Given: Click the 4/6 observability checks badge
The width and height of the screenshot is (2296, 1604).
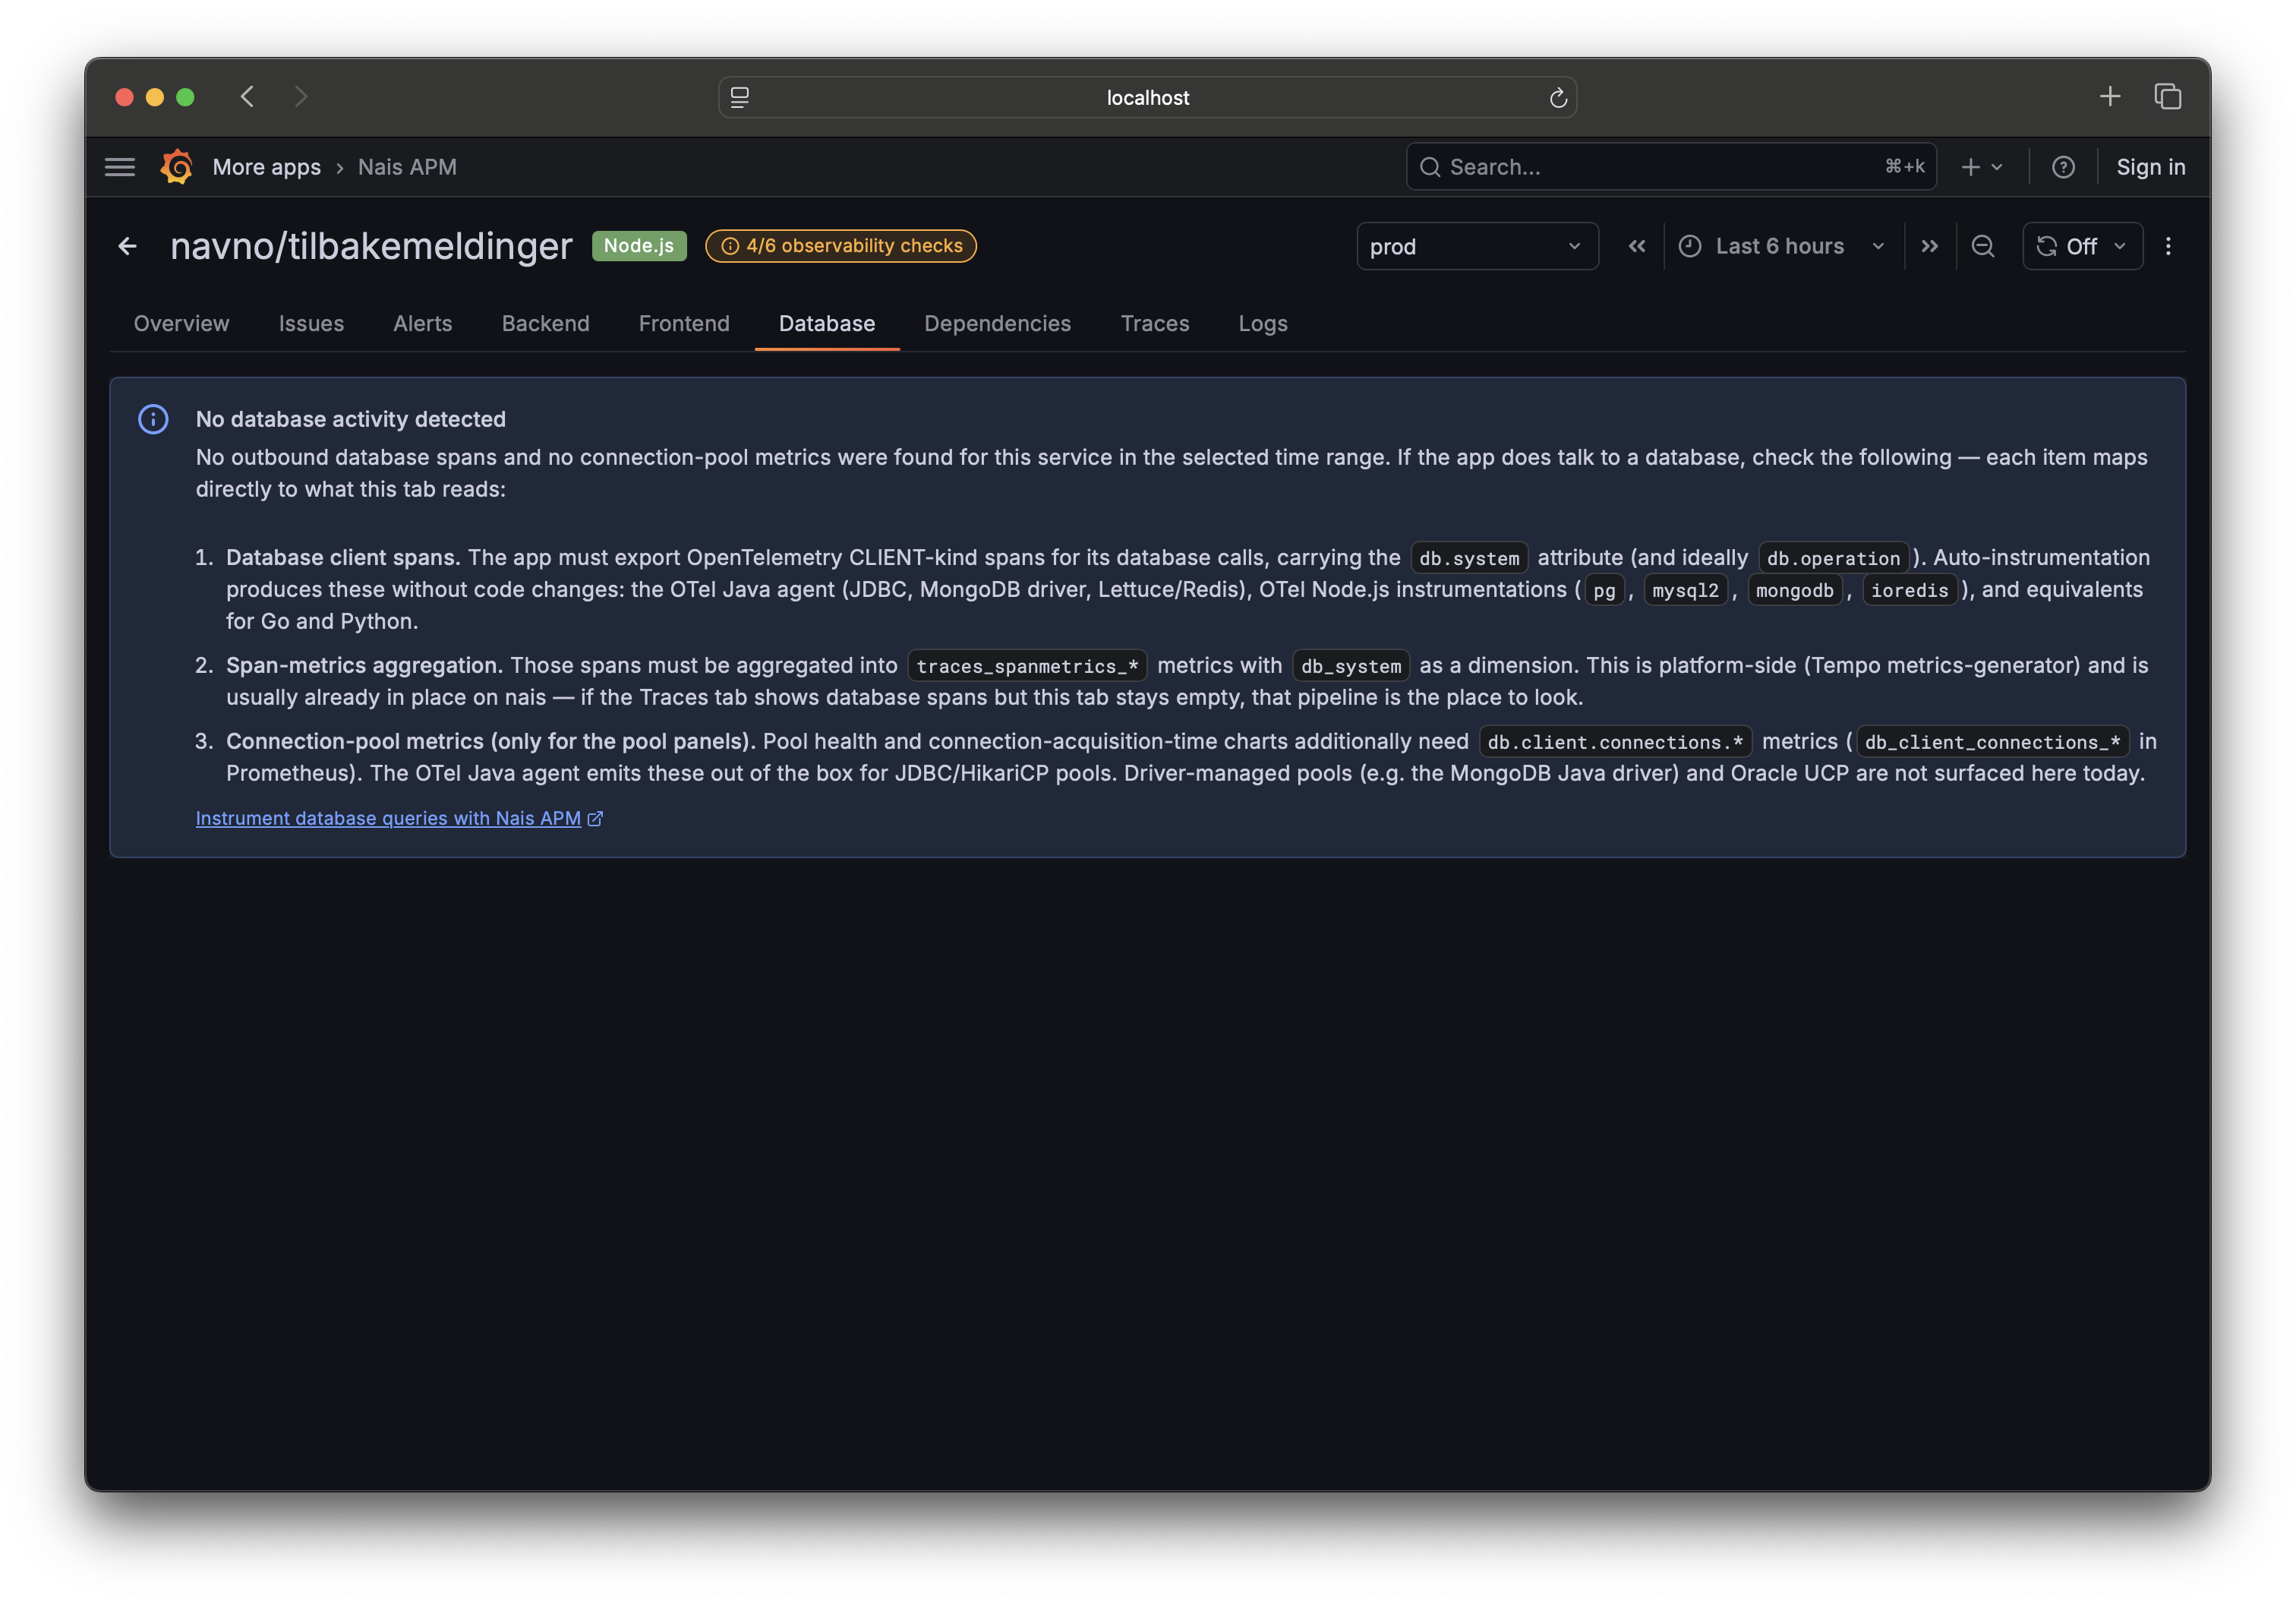Looking at the screenshot, I should 841,246.
